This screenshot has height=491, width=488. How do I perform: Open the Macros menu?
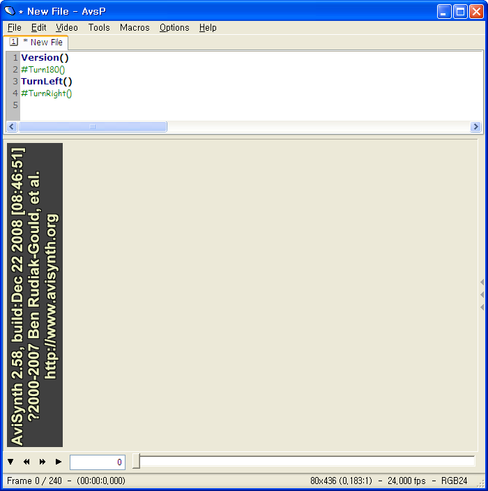click(x=135, y=28)
